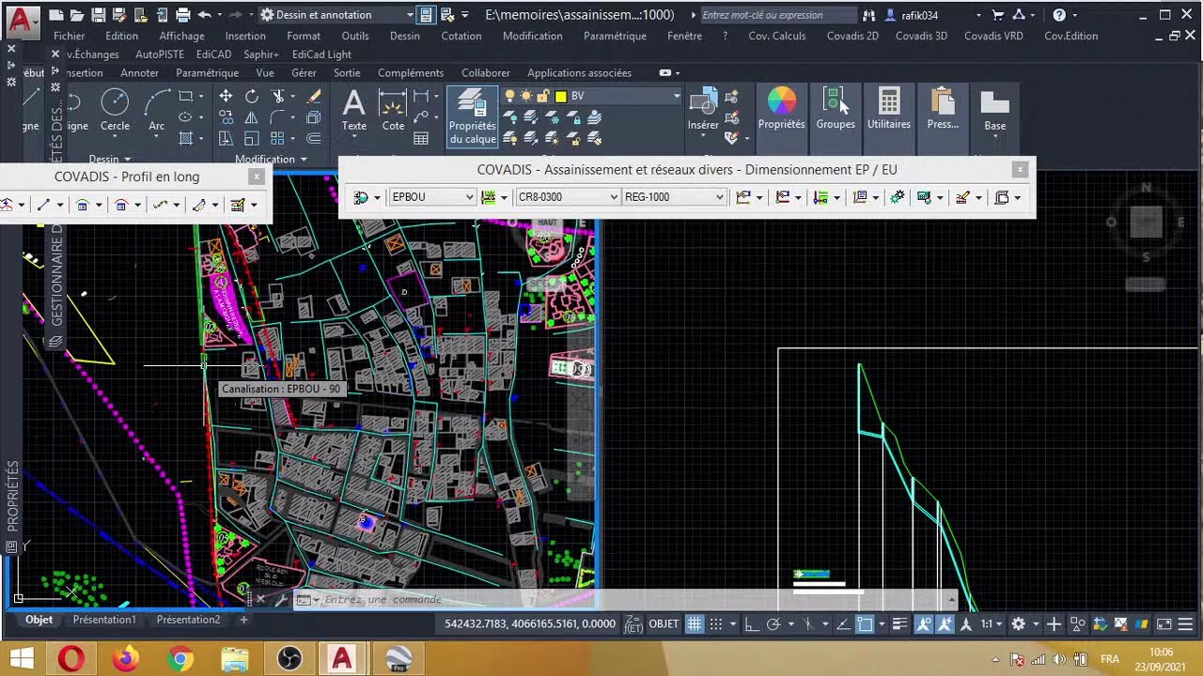Toggle lineweight display in status bar
This screenshot has width=1203, height=676.
pos(900,624)
